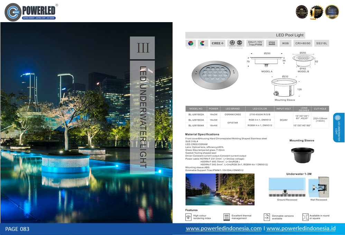
Task: Click the black mounting sleeve image
Action: pos(302,155)
